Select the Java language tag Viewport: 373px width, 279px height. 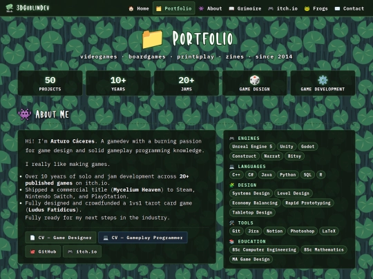[267, 174]
